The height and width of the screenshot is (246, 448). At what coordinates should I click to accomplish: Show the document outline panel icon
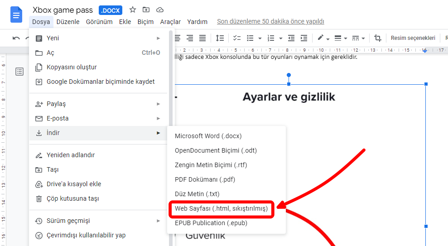pyautogui.click(x=19, y=72)
